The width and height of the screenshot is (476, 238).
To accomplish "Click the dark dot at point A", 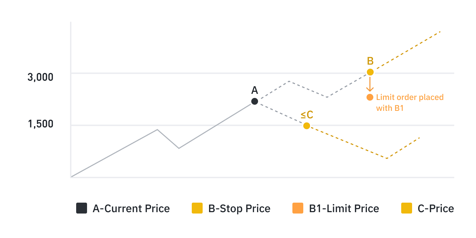I will (x=254, y=101).
